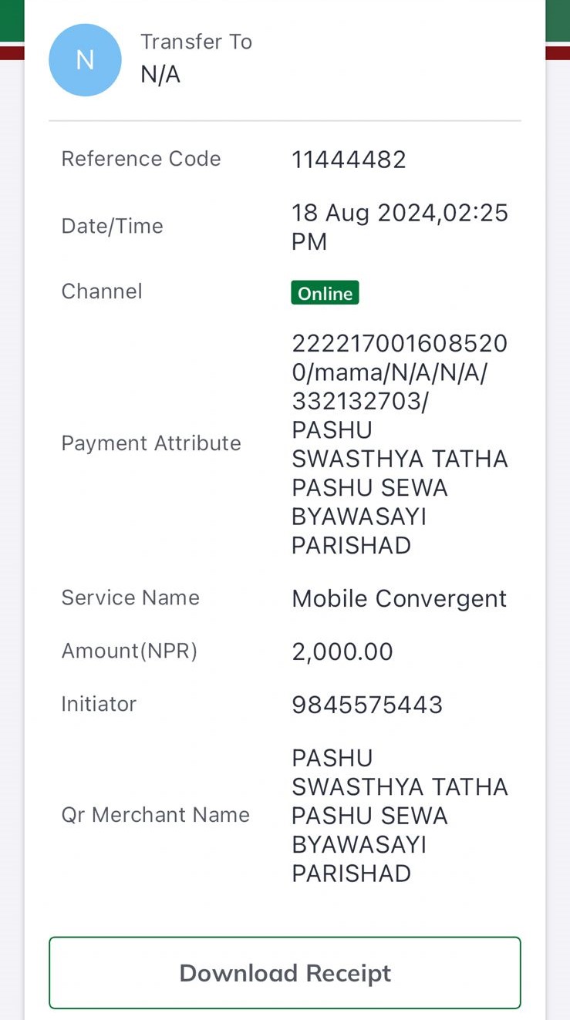
Task: Tap the green Online channel badge
Action: (x=325, y=293)
